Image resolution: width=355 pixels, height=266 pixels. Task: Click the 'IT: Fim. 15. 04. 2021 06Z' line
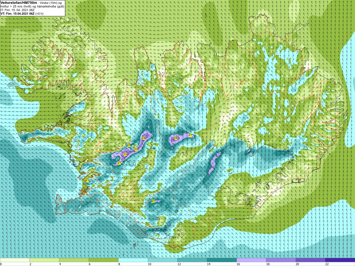17,10
